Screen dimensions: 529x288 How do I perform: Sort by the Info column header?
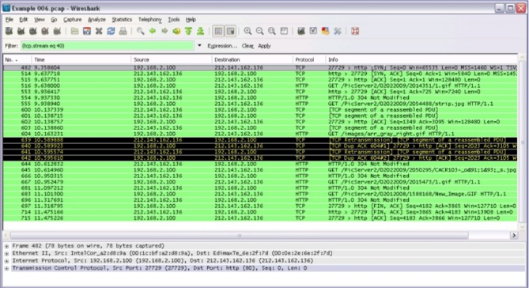click(421, 59)
